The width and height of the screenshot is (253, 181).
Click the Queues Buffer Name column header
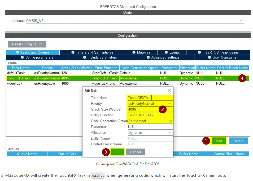tap(191, 154)
